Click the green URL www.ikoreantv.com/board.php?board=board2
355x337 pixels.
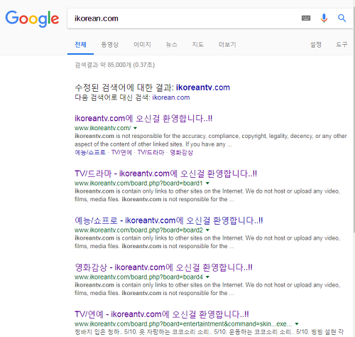click(x=138, y=230)
